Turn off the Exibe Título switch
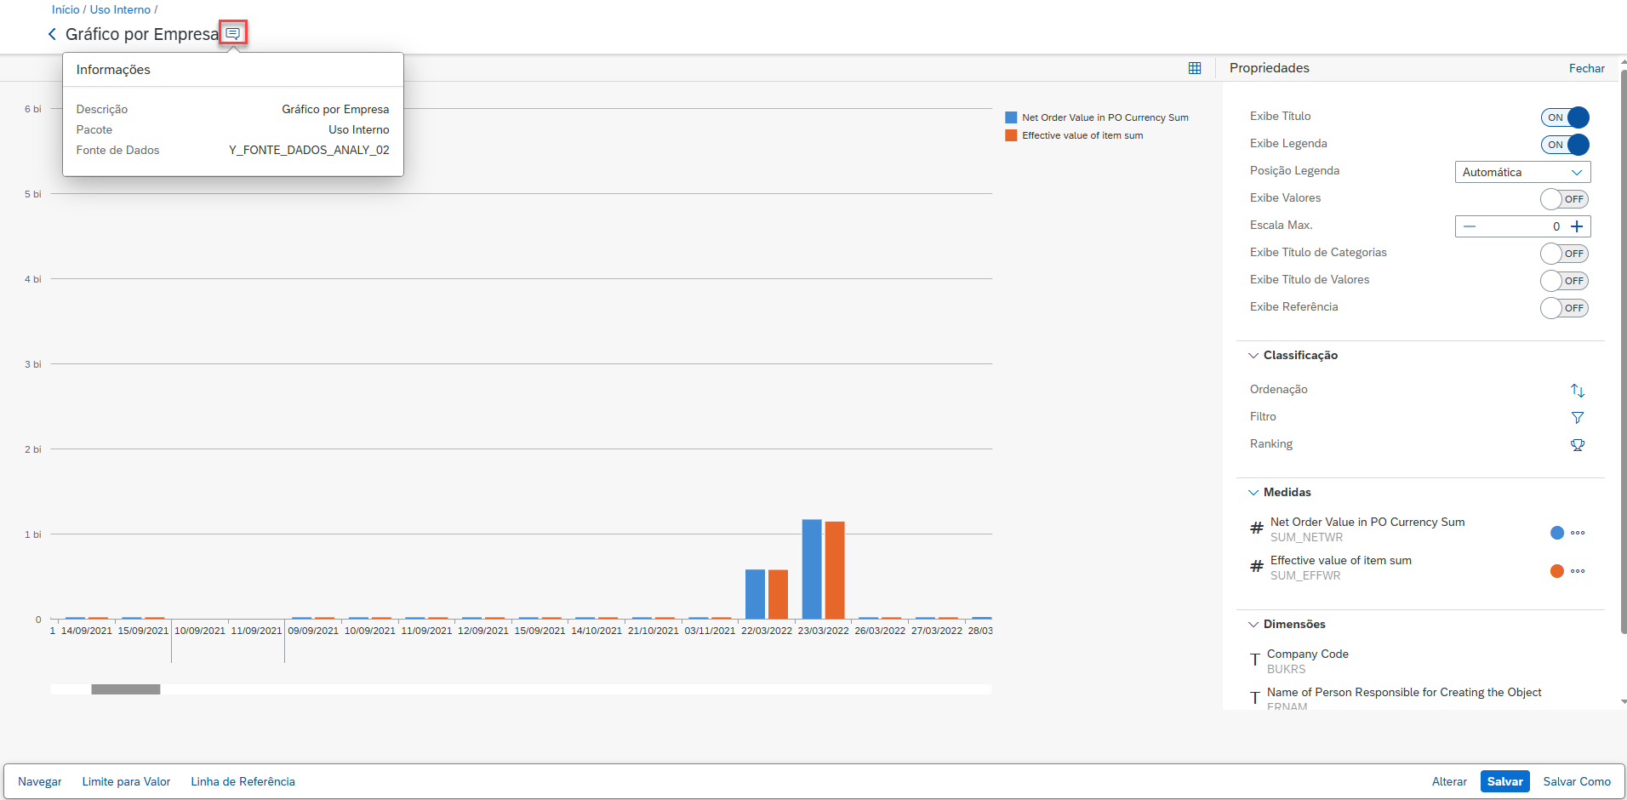 pyautogui.click(x=1564, y=117)
